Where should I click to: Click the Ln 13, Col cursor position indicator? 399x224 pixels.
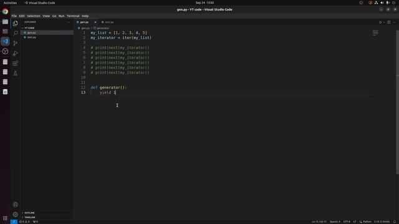[x=319, y=222]
